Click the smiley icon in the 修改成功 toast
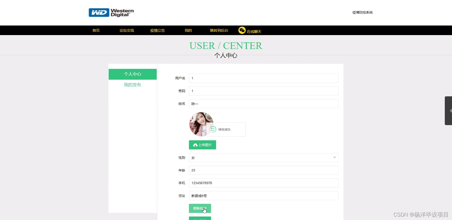Screen dimensions: 452x220 213,129
